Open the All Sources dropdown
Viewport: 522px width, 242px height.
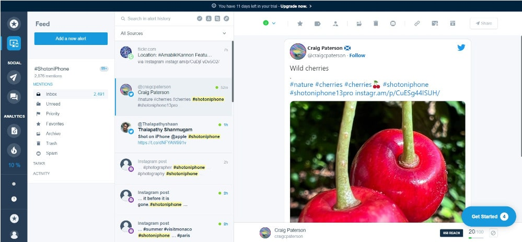tap(174, 33)
